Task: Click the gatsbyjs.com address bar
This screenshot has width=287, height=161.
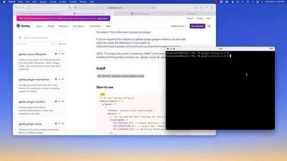Action: [x=115, y=8]
